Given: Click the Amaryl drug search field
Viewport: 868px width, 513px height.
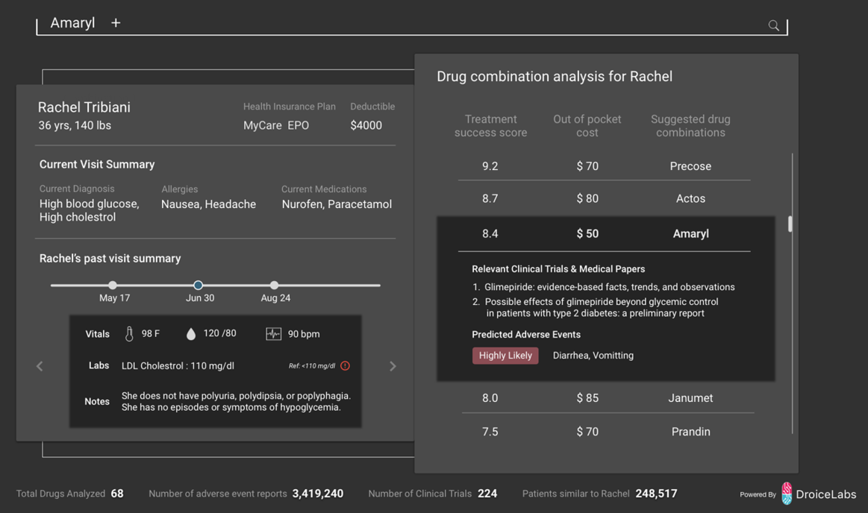Looking at the screenshot, I should [411, 24].
